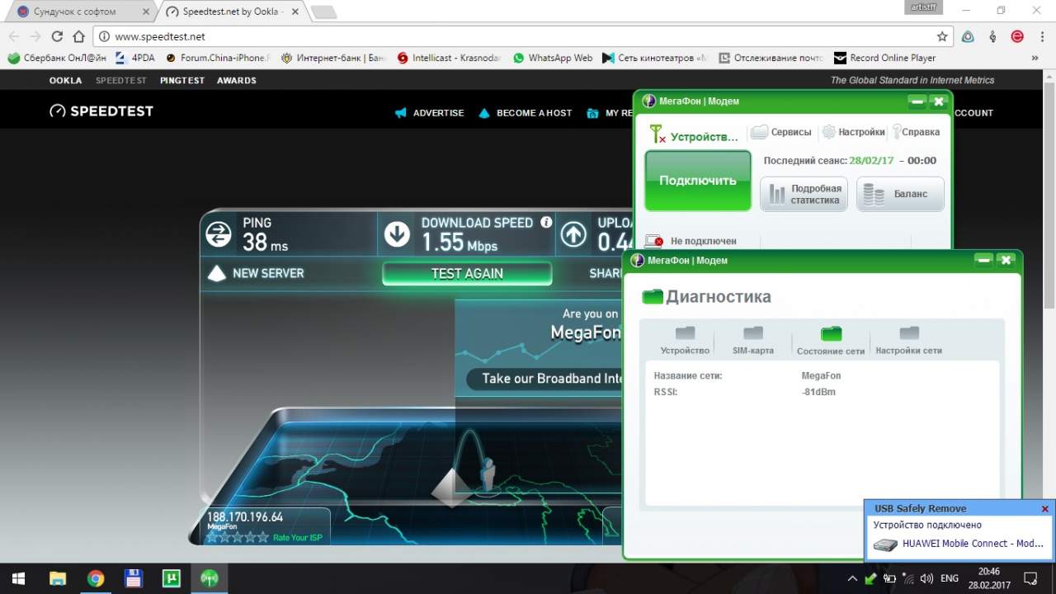Open the WhatsApp Web bookmark
The width and height of the screenshot is (1056, 594).
pyautogui.click(x=553, y=58)
